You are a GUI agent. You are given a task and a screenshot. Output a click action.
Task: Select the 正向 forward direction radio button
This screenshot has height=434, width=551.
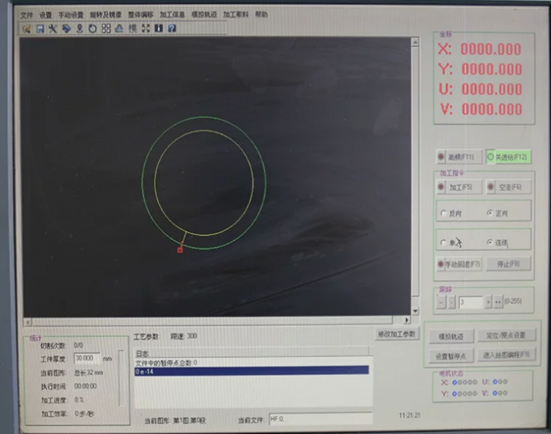pos(491,213)
